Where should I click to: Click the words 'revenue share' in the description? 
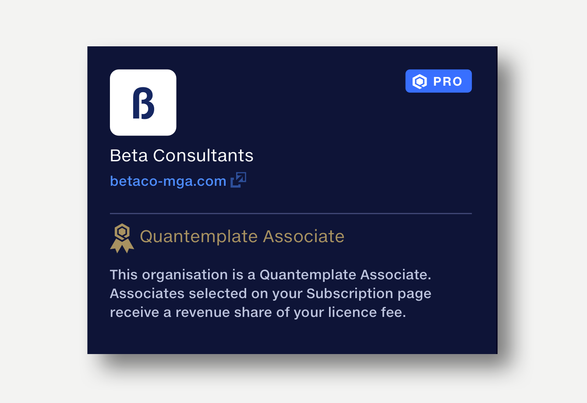pos(223,313)
